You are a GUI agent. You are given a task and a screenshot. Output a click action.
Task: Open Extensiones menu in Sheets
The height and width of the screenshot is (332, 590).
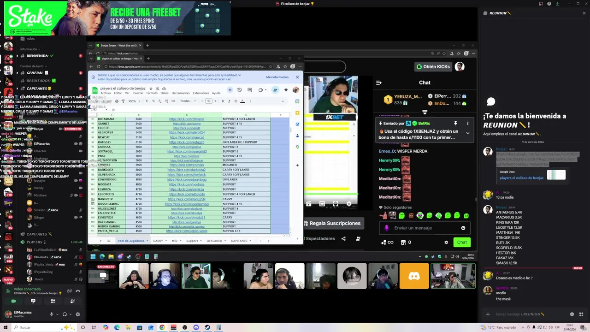point(201,93)
